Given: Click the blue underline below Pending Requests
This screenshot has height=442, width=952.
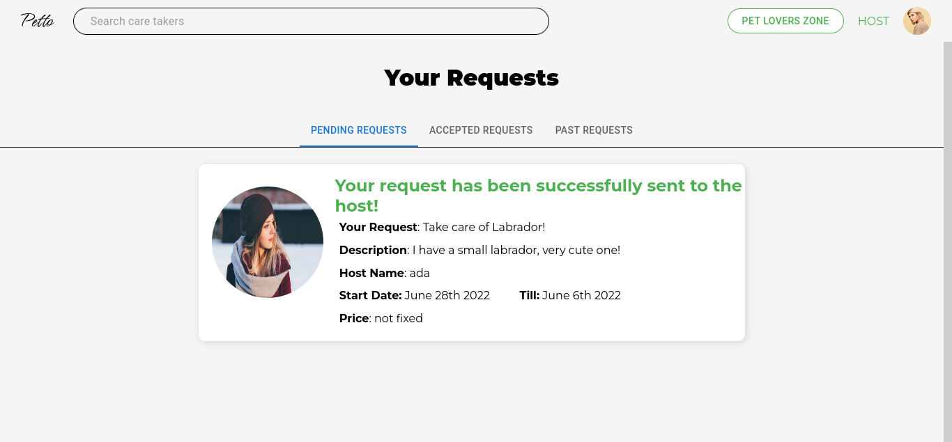Looking at the screenshot, I should pos(359,145).
